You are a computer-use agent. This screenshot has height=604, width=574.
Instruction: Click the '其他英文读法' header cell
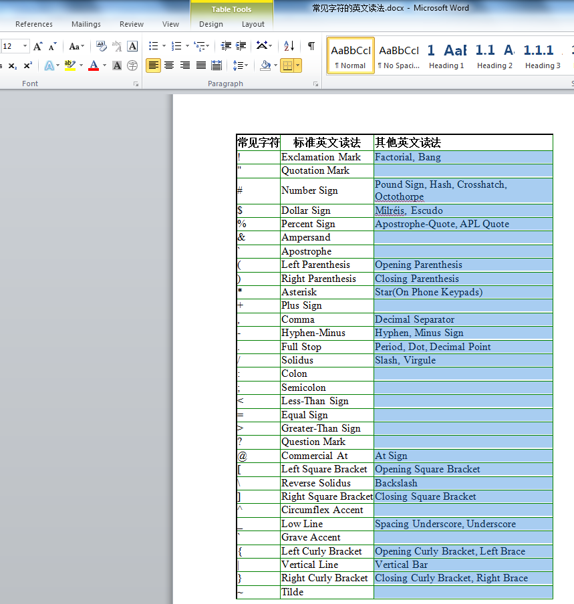pyautogui.click(x=463, y=143)
